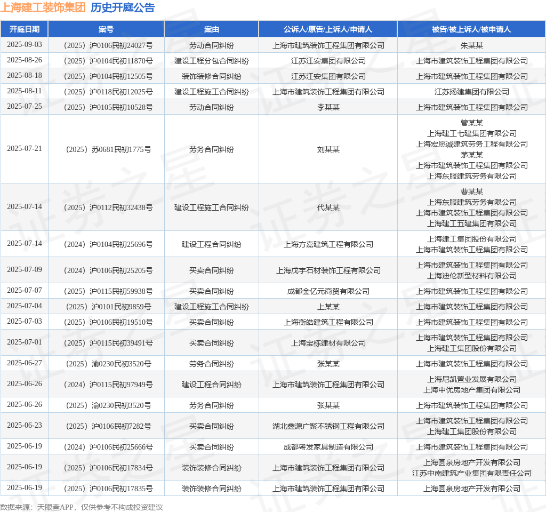Select the 案号 column header
The width and height of the screenshot is (546, 512).
point(106,29)
